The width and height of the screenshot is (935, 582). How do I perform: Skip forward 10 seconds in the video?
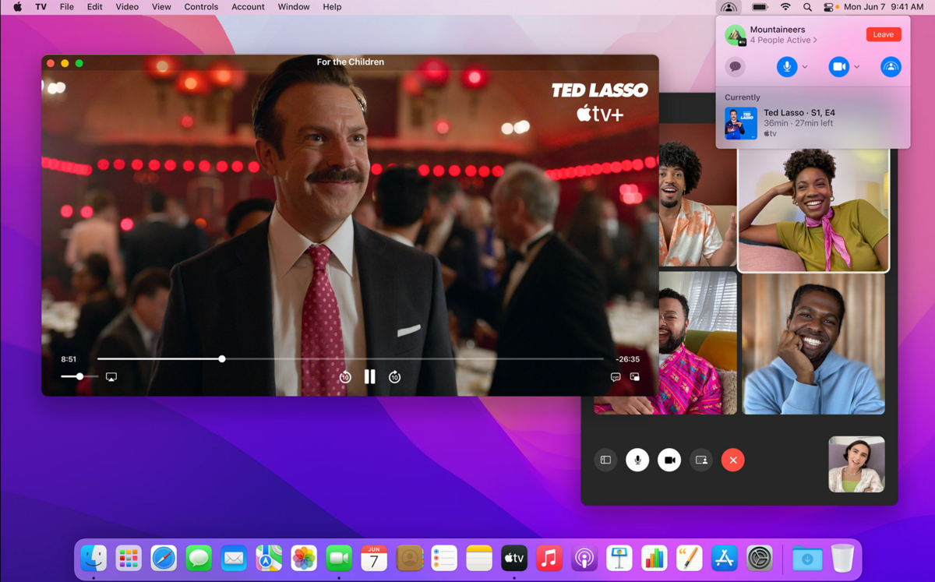[394, 376]
